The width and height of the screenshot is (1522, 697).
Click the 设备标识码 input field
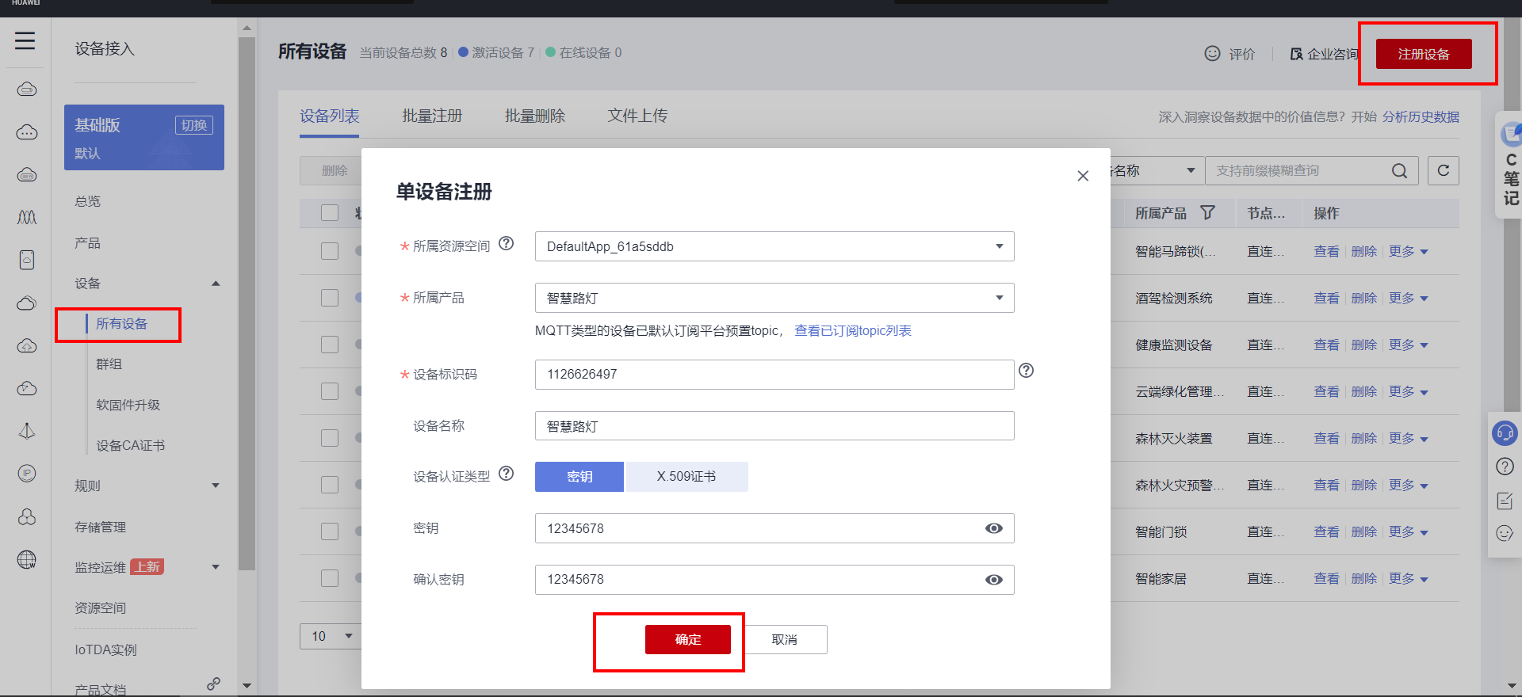point(774,375)
